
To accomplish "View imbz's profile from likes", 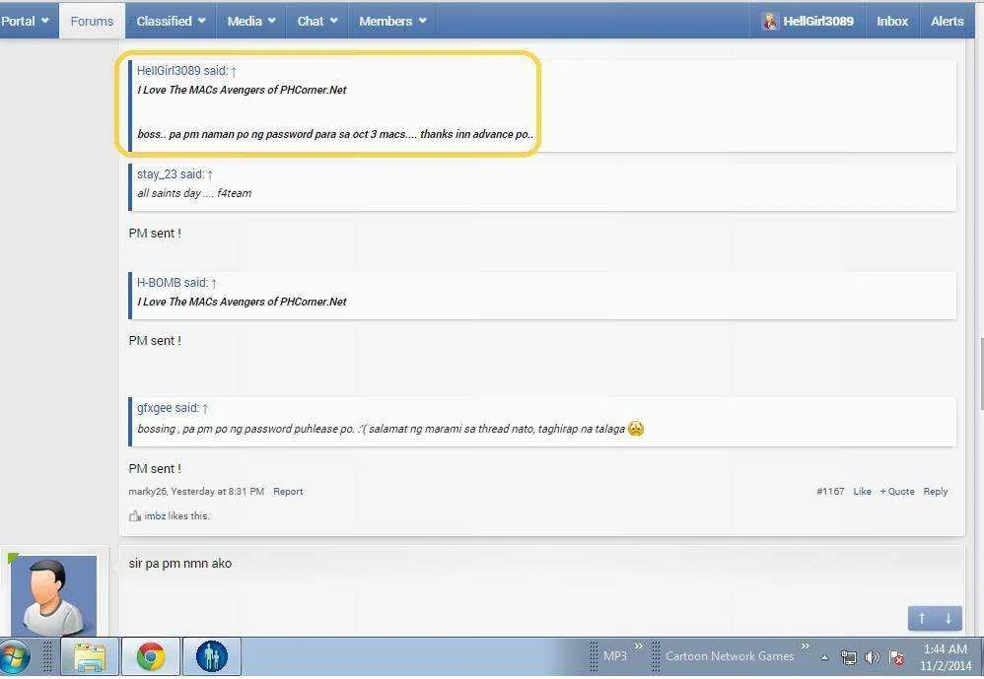I will click(x=155, y=516).
